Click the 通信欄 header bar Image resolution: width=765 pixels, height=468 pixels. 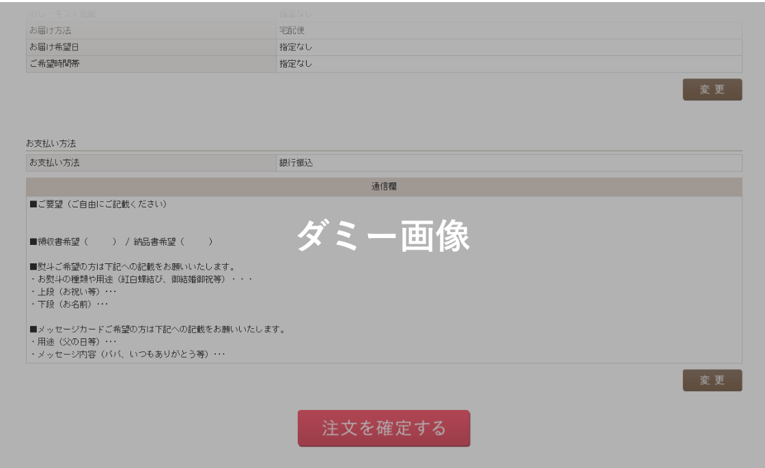[383, 187]
